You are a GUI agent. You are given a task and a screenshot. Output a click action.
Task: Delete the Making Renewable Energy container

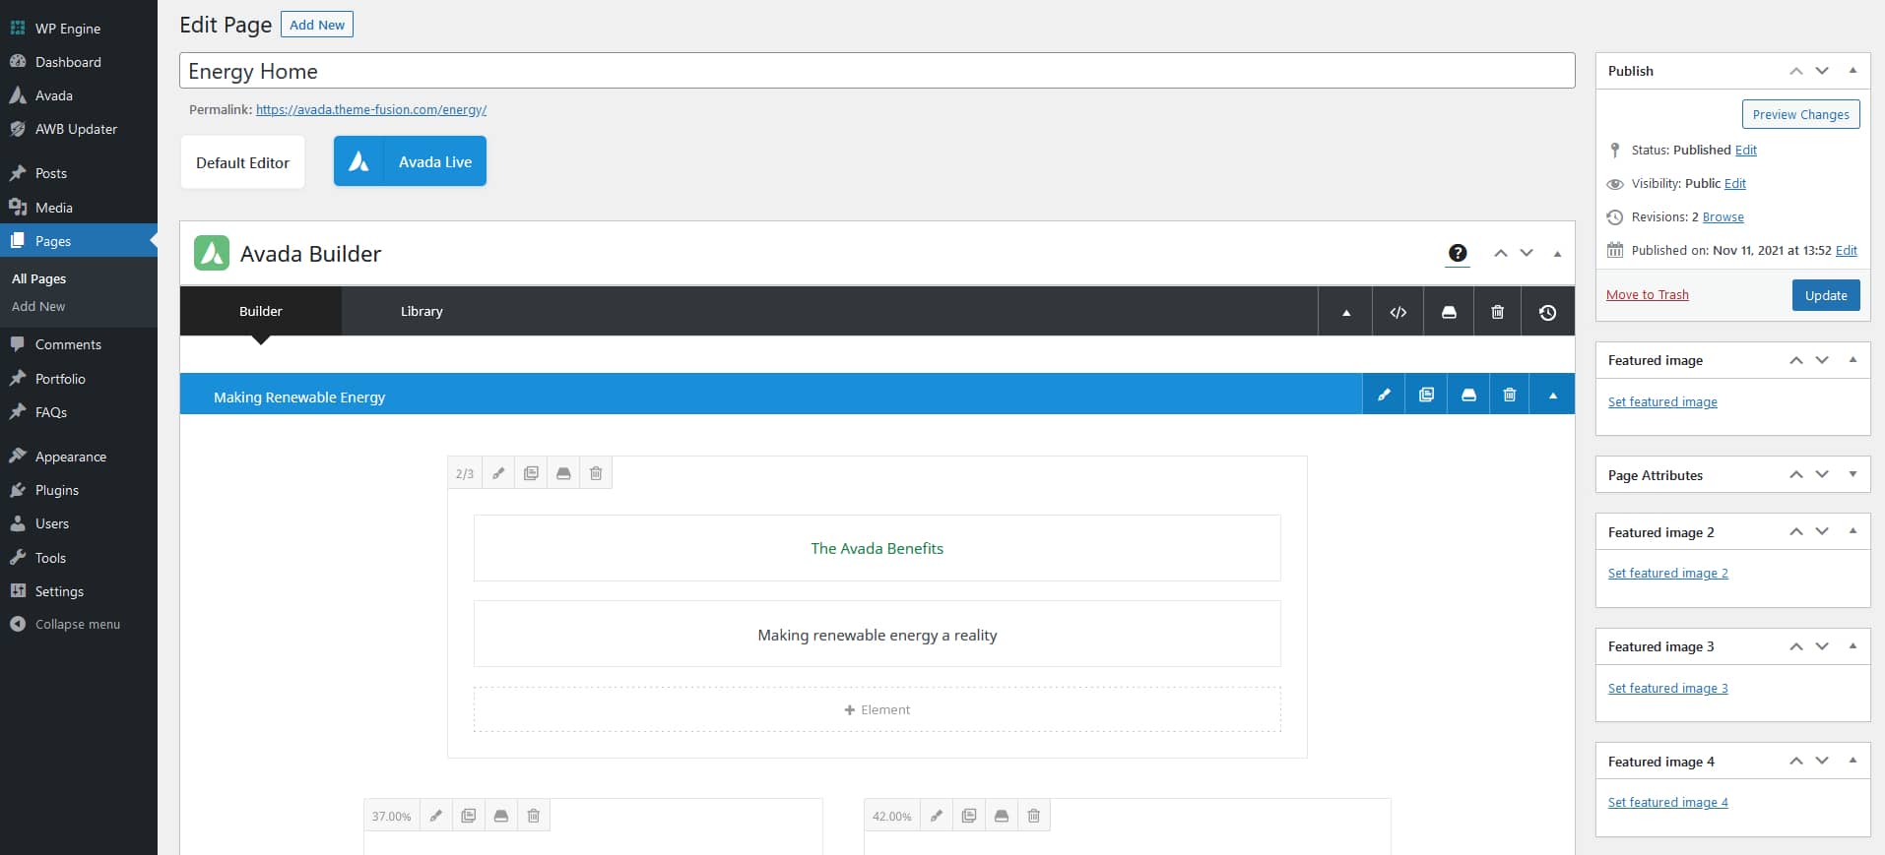click(1510, 395)
